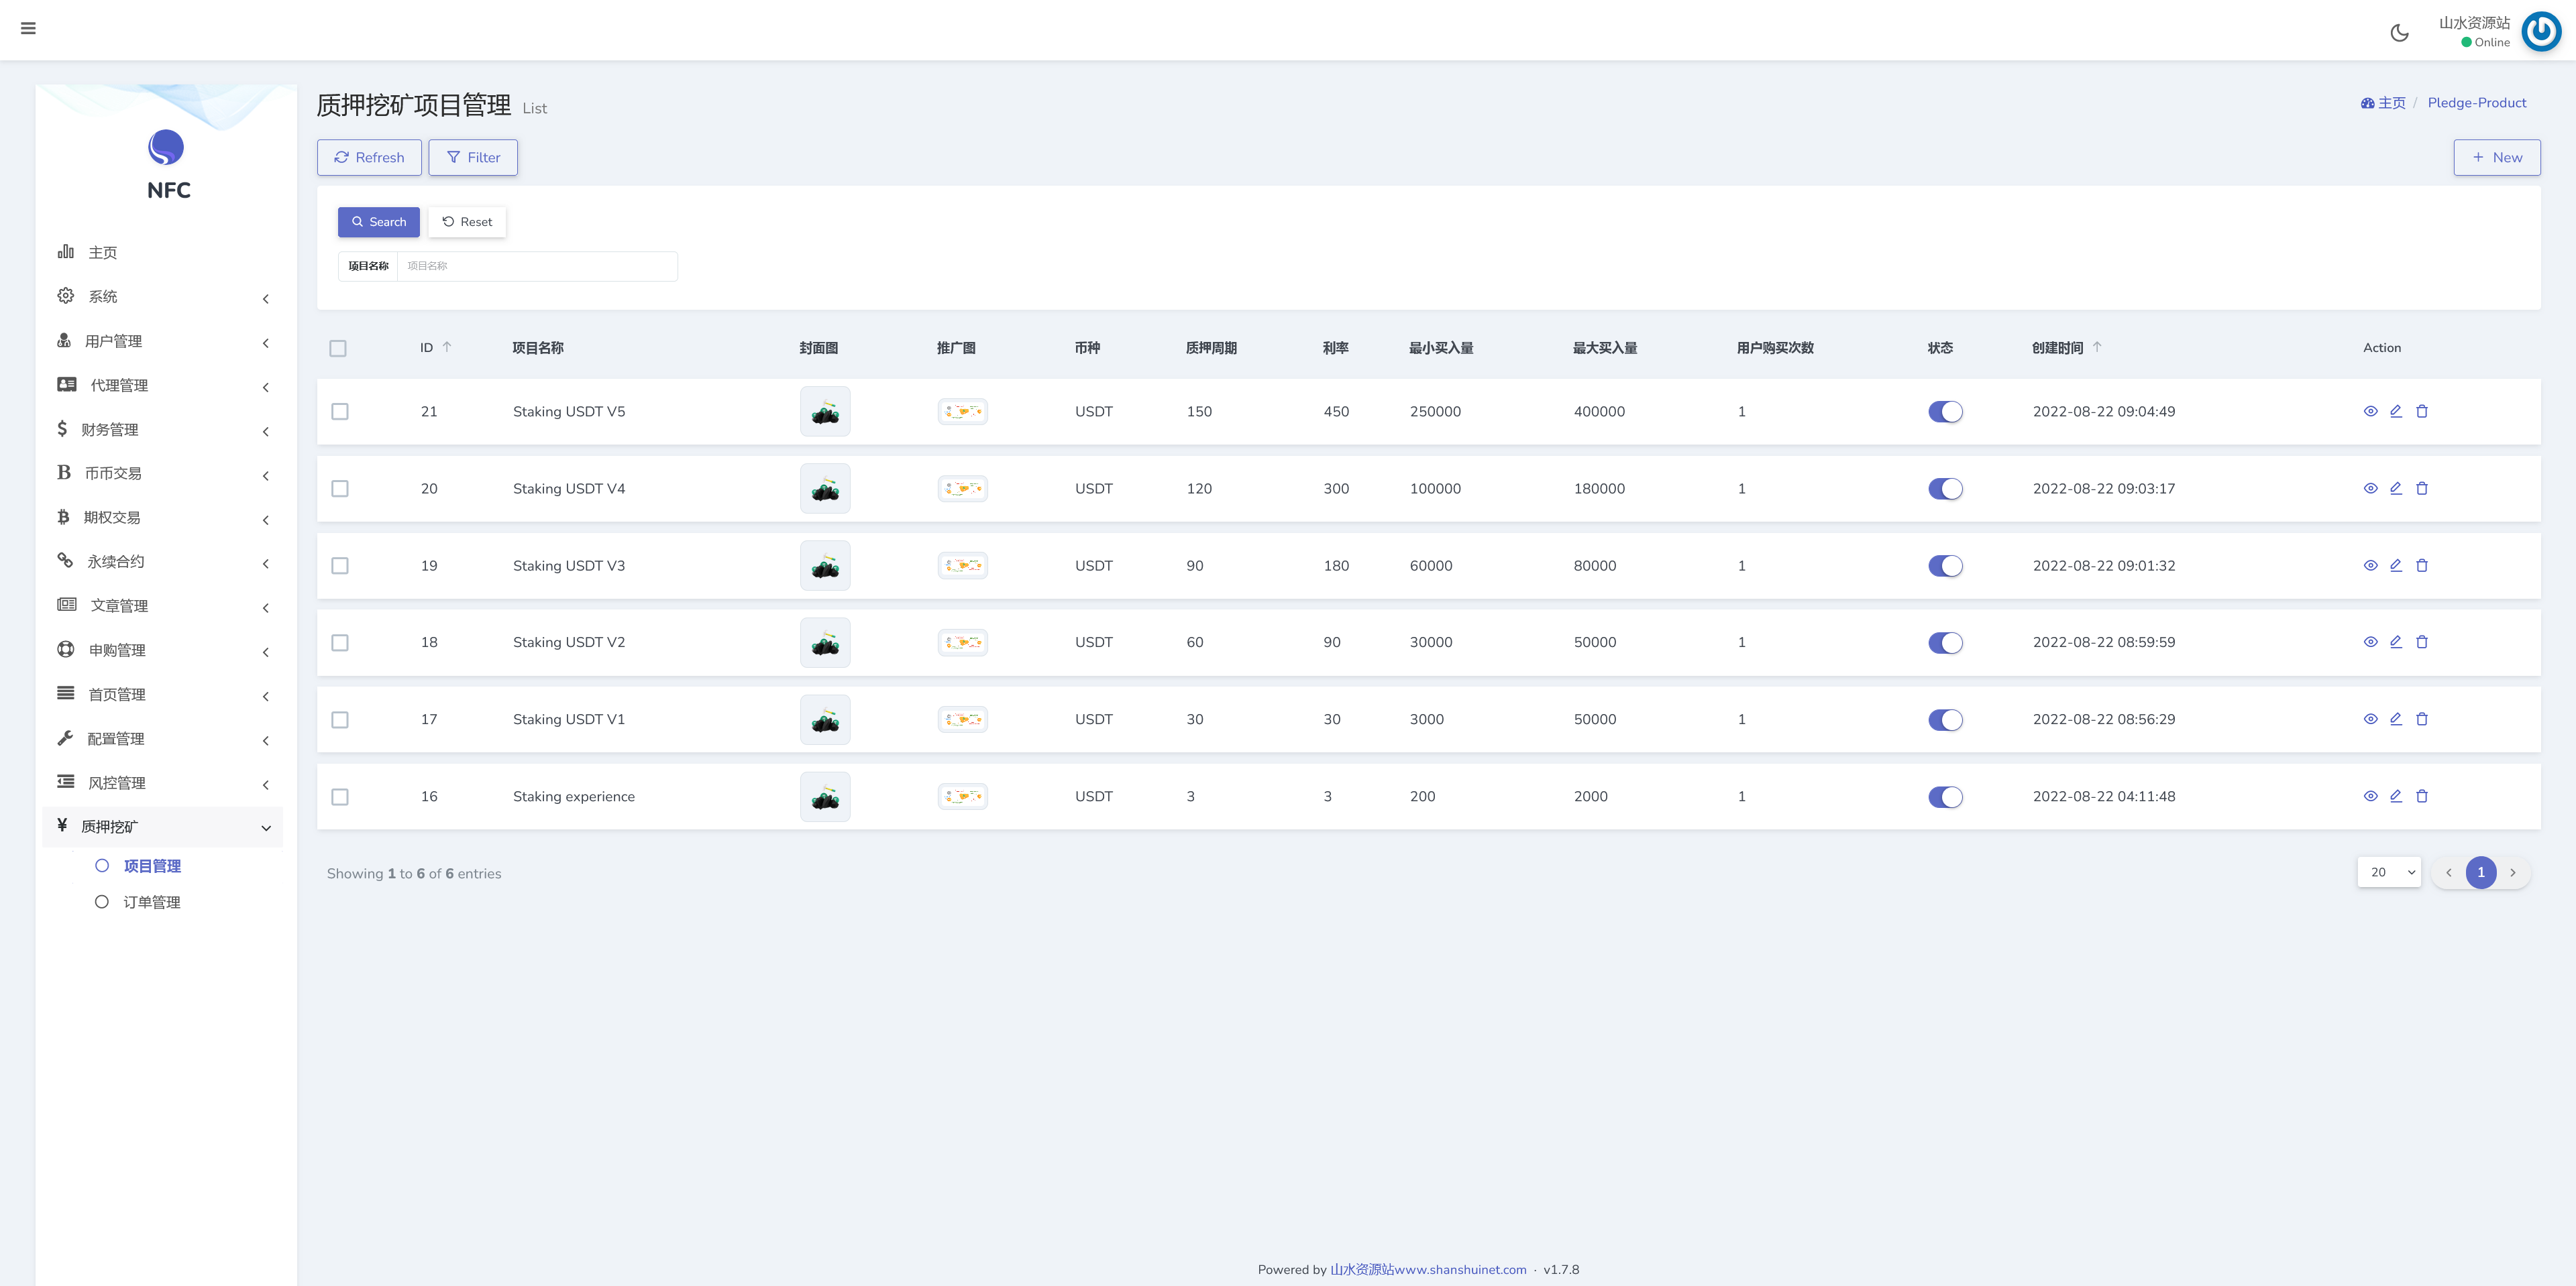
Task: Open the page size dropdown showing 20
Action: tap(2389, 872)
